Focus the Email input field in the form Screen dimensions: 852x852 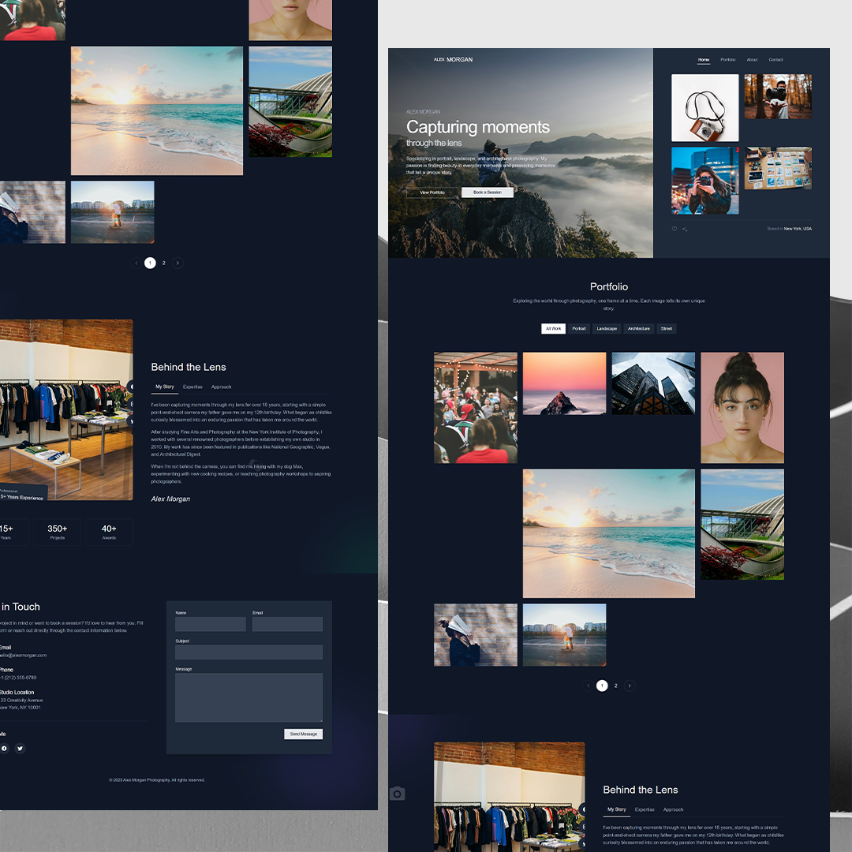pyautogui.click(x=287, y=624)
